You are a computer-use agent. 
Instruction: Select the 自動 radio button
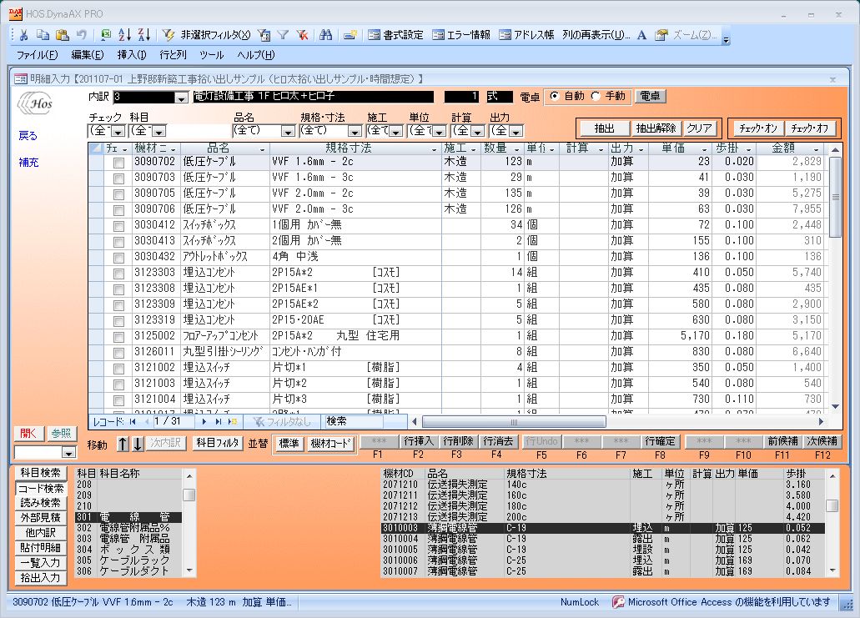(555, 96)
